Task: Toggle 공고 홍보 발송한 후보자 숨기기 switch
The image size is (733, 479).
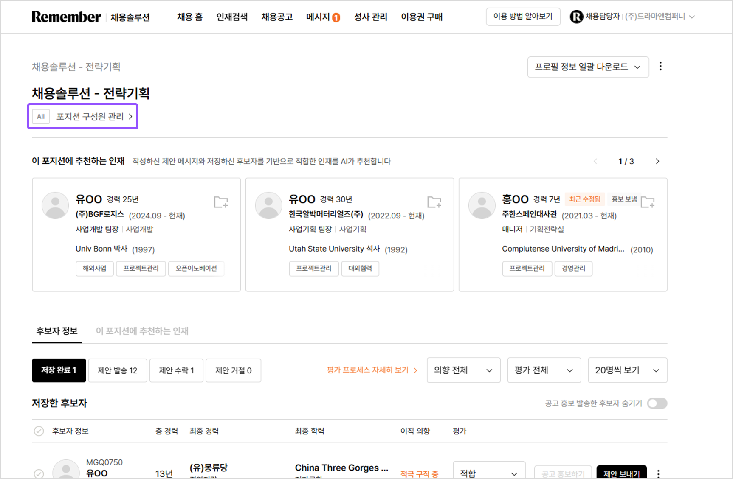Action: [x=657, y=403]
